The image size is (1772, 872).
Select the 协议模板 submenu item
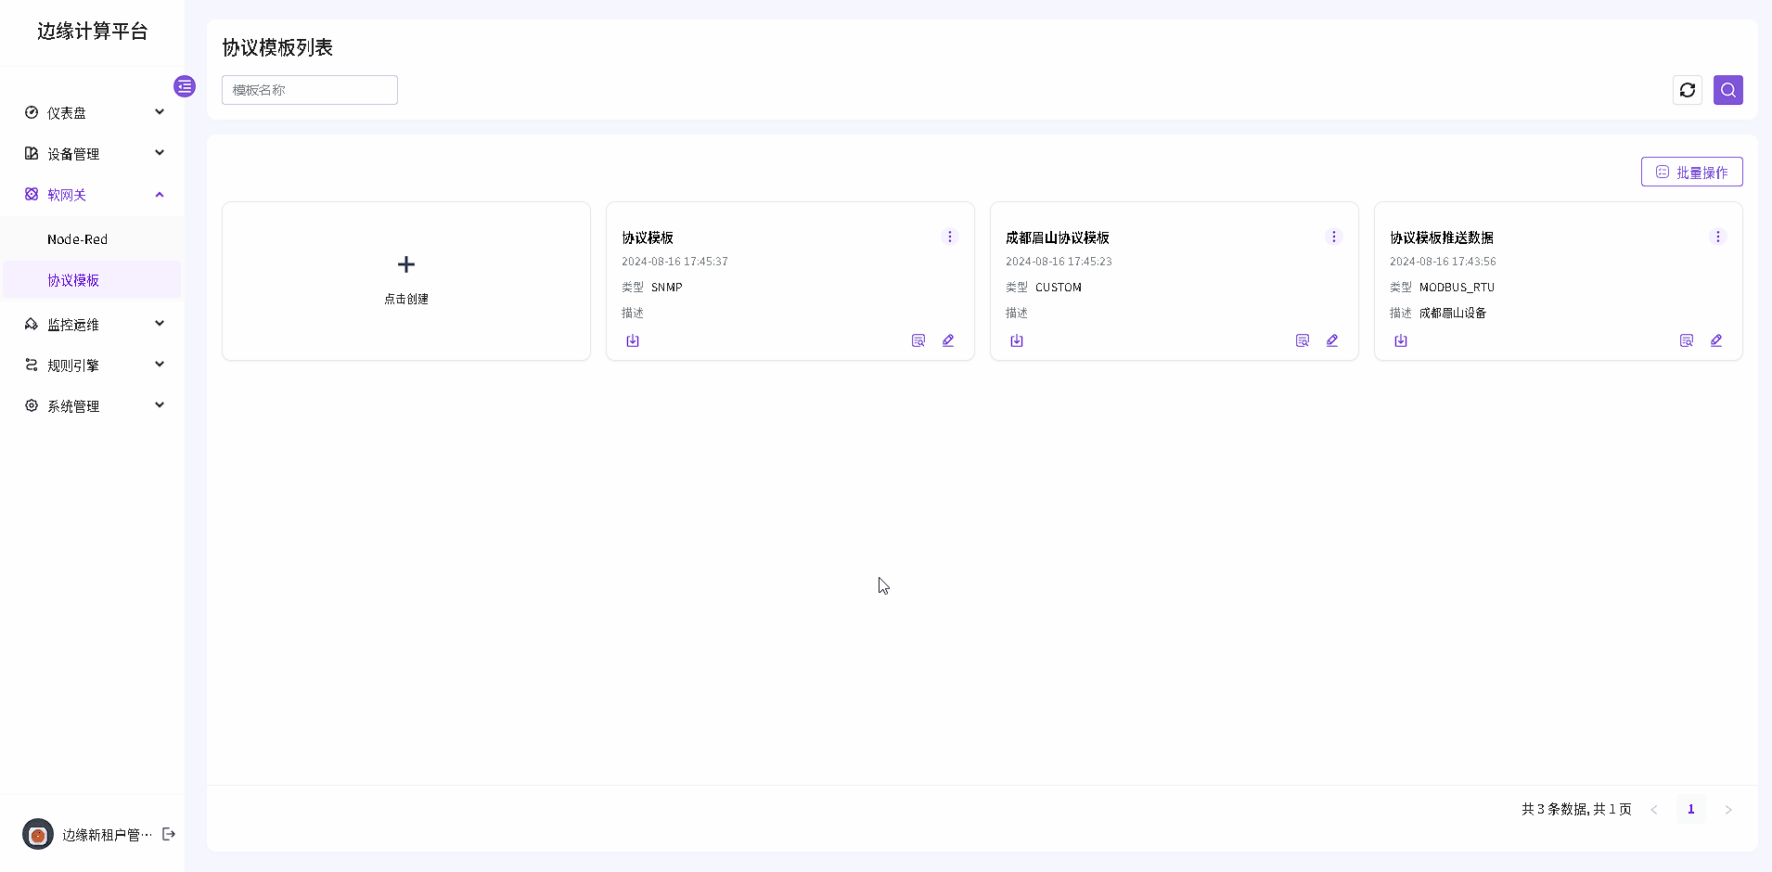tap(73, 280)
